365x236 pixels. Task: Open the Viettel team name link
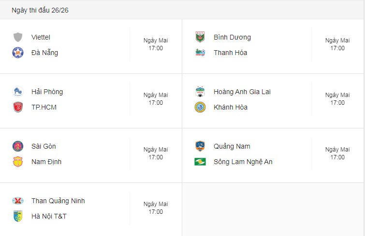(x=41, y=37)
